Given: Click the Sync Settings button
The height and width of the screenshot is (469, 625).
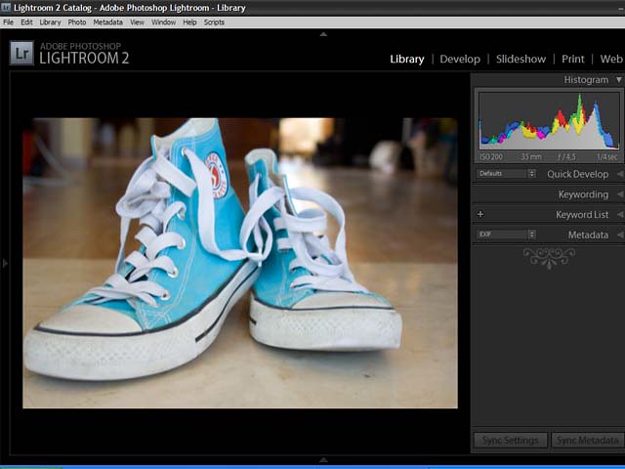Looking at the screenshot, I should coord(510,441).
